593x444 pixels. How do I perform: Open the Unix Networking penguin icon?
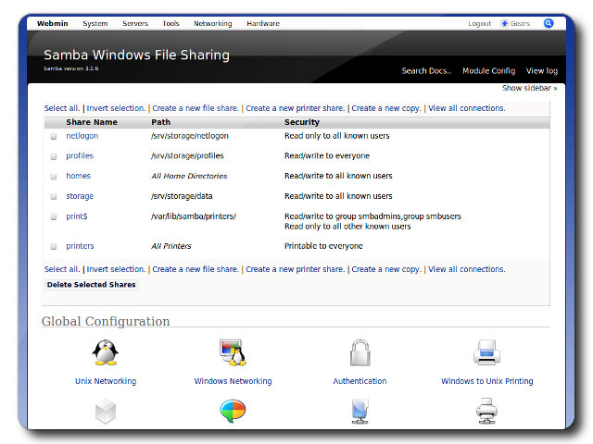point(106,352)
